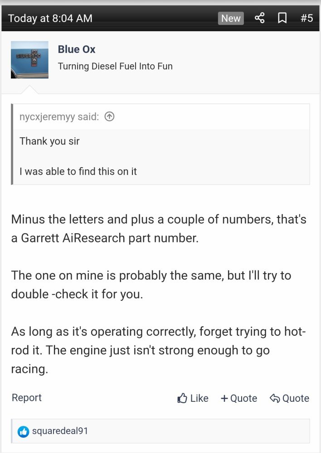Screen dimensions: 321x453
Task: Open Blue Ox's profile via the username
Action: [x=76, y=49]
